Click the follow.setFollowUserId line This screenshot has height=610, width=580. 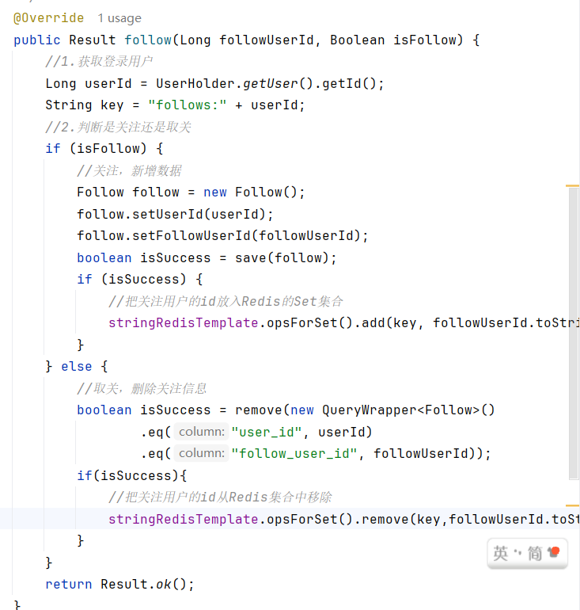222,236
